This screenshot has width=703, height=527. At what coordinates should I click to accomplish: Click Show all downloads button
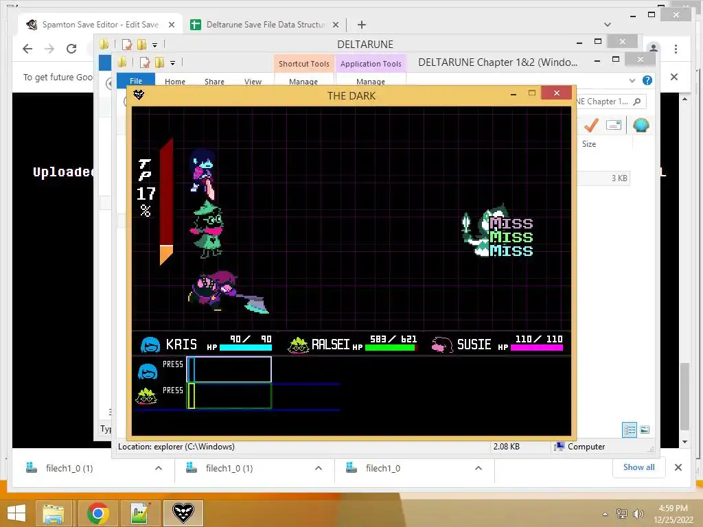tap(639, 467)
